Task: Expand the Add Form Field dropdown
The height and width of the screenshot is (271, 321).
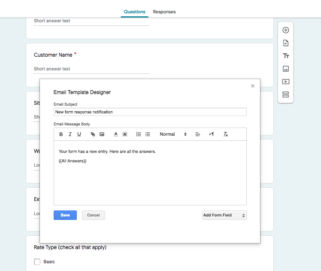Action: [x=224, y=215]
